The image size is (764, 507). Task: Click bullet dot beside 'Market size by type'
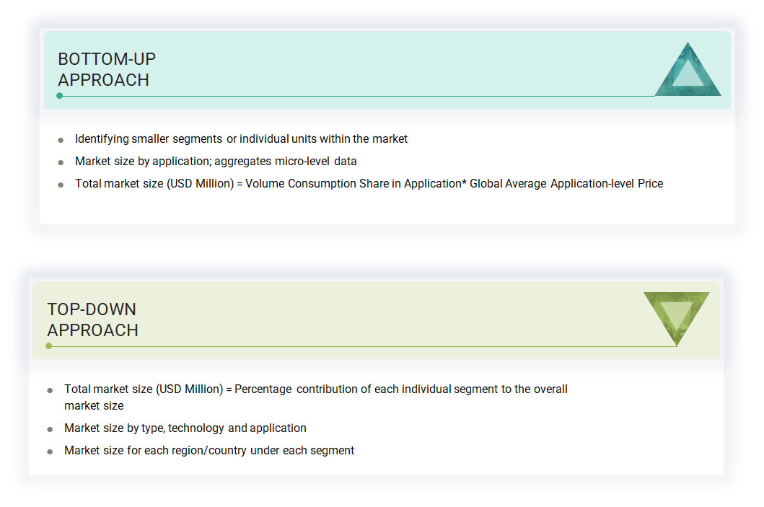(50, 429)
